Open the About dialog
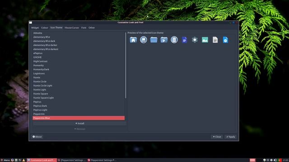This screenshot has height=162, width=289. pos(37,137)
